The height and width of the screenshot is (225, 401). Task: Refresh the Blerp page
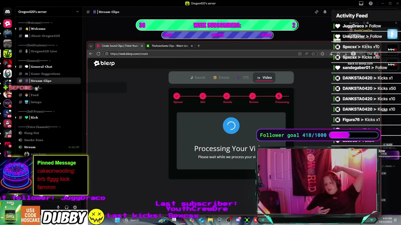click(98, 54)
